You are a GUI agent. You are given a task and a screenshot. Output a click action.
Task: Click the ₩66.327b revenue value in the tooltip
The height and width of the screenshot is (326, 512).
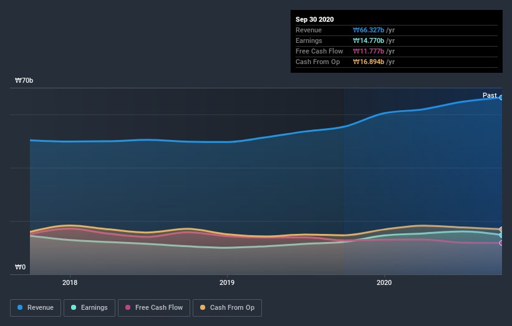(x=369, y=30)
